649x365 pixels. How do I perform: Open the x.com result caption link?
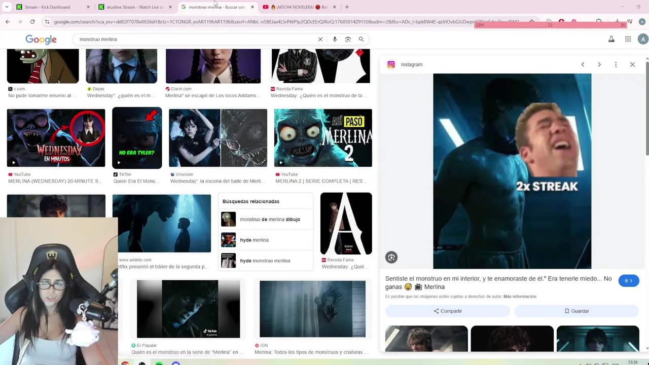(x=43, y=95)
